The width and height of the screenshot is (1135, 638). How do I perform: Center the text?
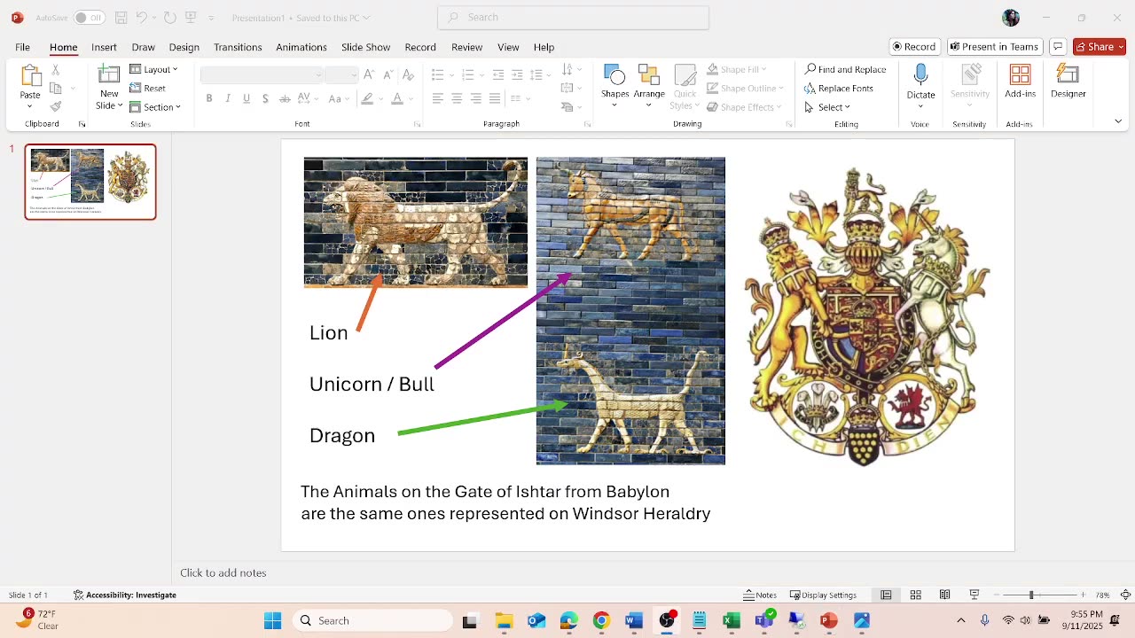(457, 98)
